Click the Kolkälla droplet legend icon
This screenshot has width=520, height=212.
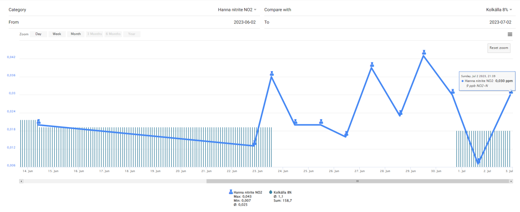click(270, 192)
